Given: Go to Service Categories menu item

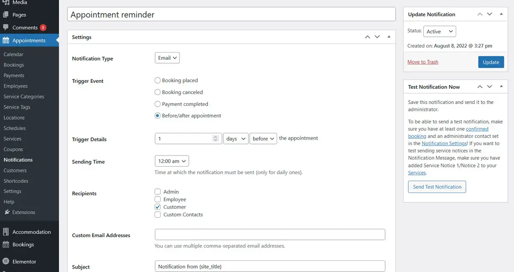Looking at the screenshot, I should [24, 97].
